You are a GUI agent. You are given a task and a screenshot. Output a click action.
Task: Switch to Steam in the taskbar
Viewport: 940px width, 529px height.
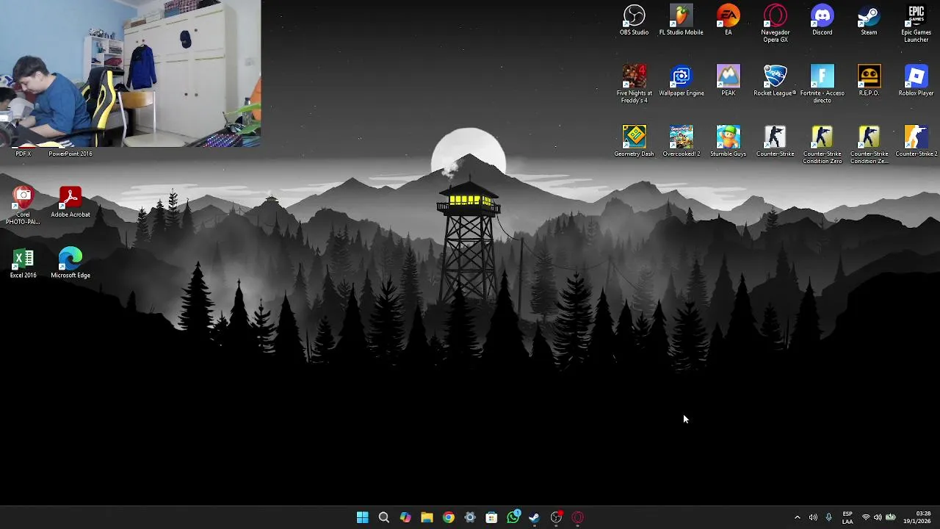pyautogui.click(x=535, y=517)
